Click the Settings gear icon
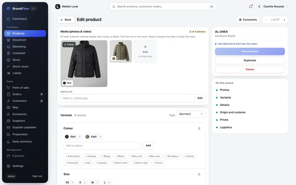296x185 pixels. pyautogui.click(x=8, y=166)
